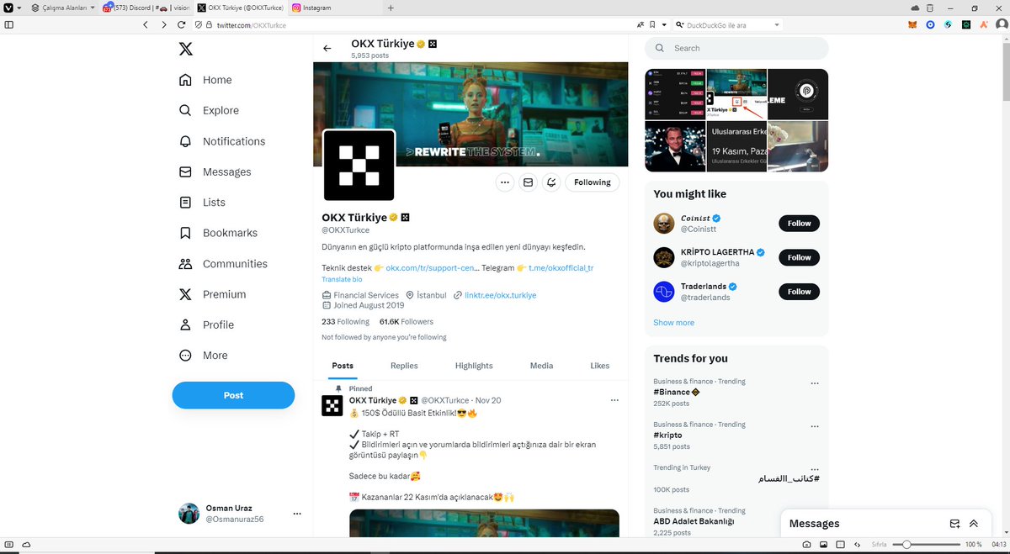Screen dimensions: 1010x554
Task: Click the bookmark page icon in address bar
Action: [x=653, y=25]
